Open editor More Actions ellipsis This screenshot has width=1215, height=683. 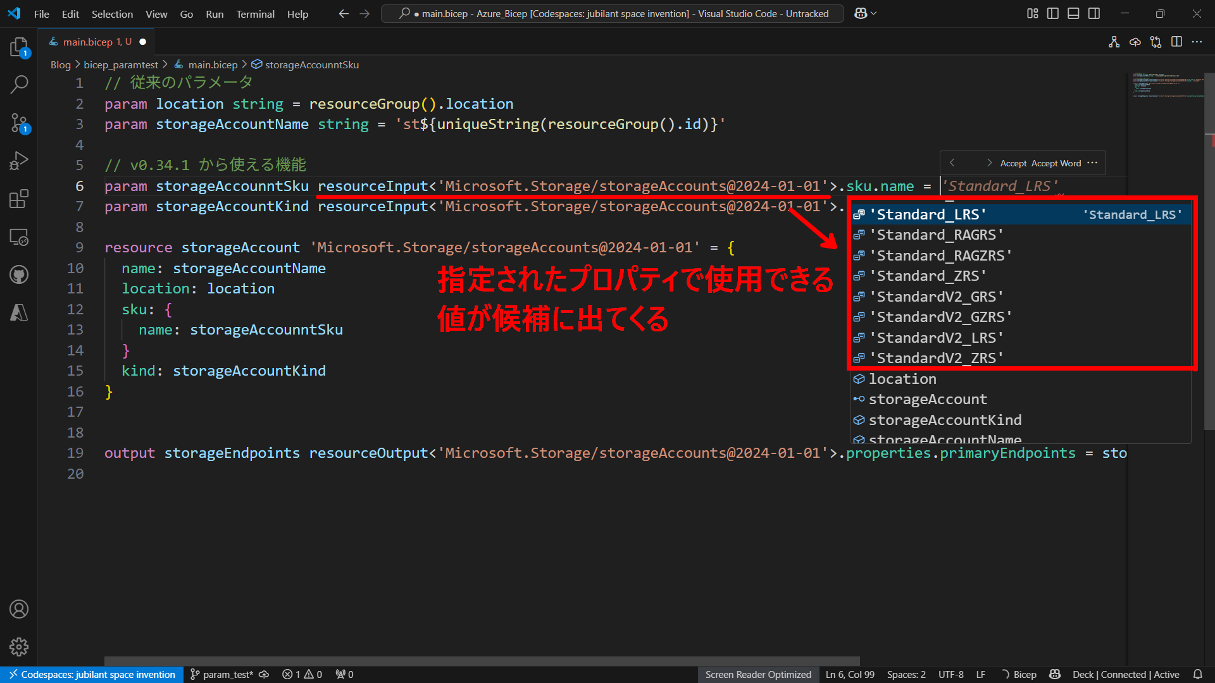pyautogui.click(x=1197, y=42)
